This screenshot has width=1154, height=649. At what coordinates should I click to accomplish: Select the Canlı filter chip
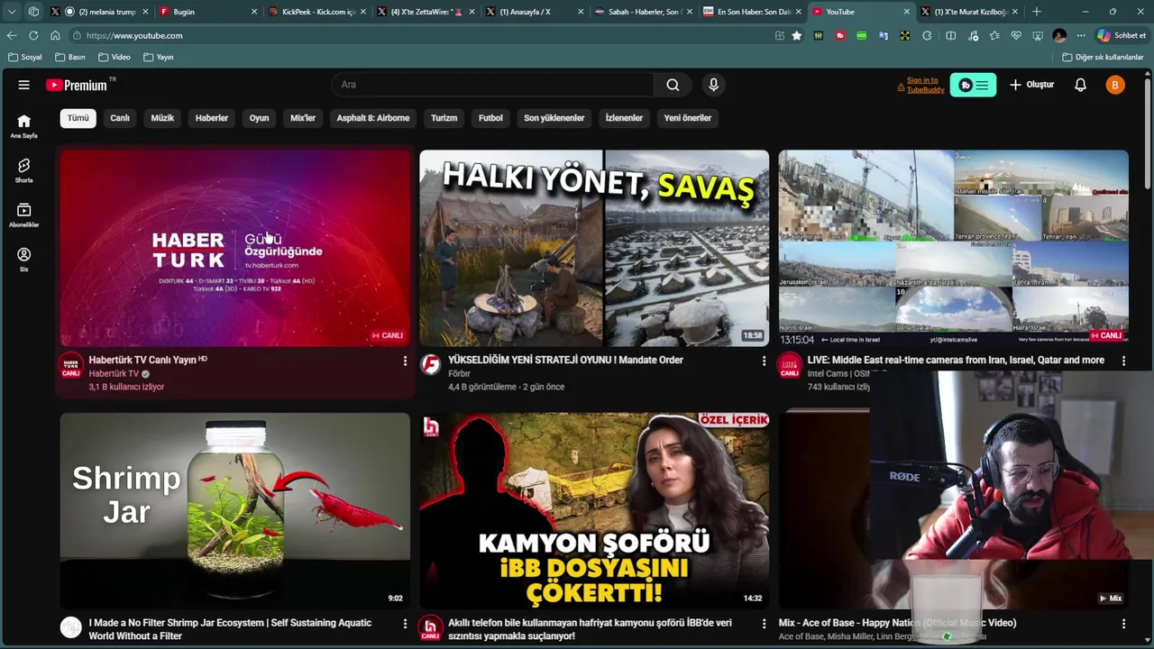point(120,118)
